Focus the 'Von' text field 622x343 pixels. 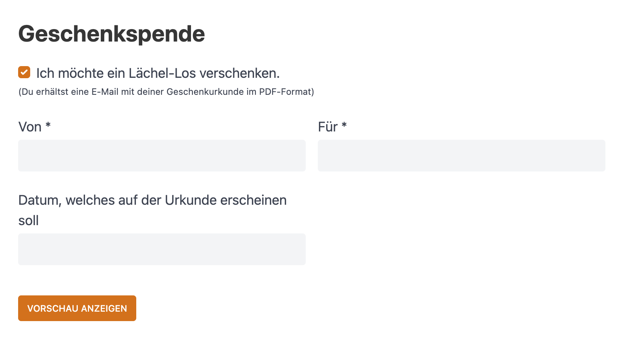point(162,156)
